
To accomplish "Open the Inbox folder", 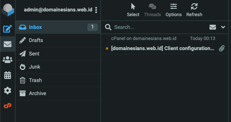I will pyautogui.click(x=58, y=27).
